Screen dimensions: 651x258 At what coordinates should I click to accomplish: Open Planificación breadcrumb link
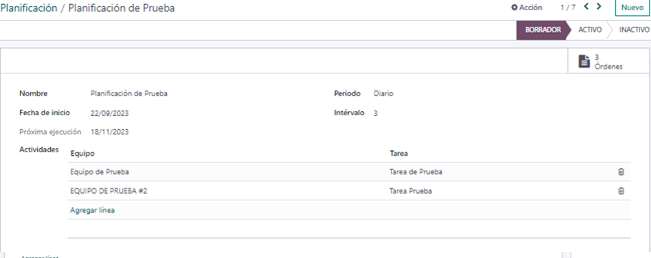[29, 8]
